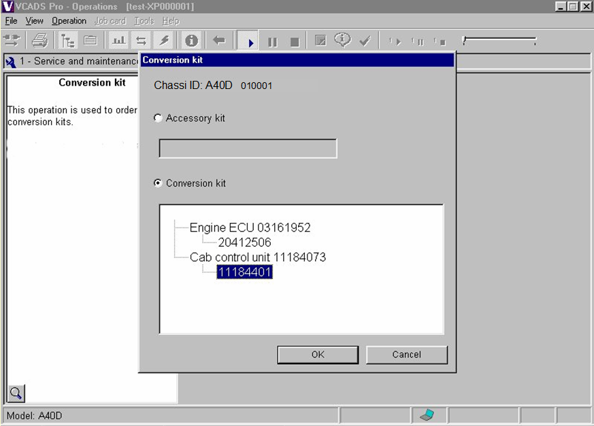Stop the operation with stop button

(x=295, y=41)
